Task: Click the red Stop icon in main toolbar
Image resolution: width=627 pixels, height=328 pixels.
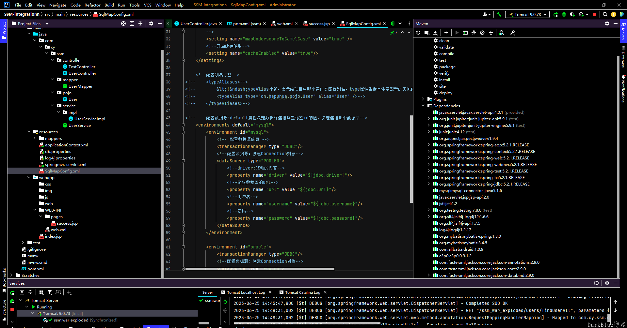Action: [594, 14]
